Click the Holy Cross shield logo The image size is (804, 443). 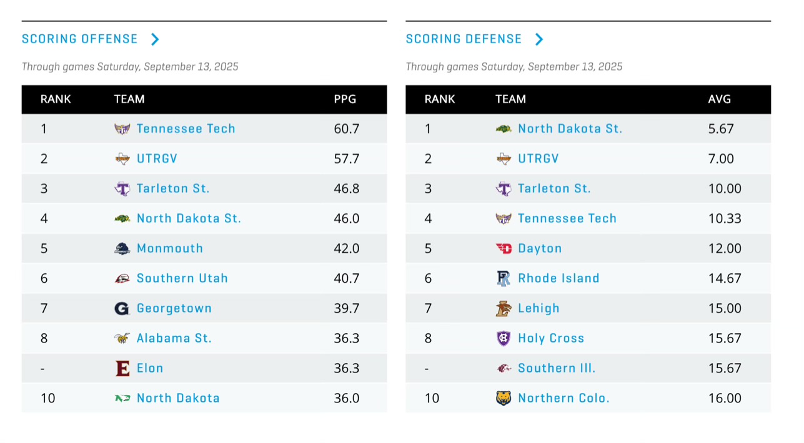coord(504,339)
